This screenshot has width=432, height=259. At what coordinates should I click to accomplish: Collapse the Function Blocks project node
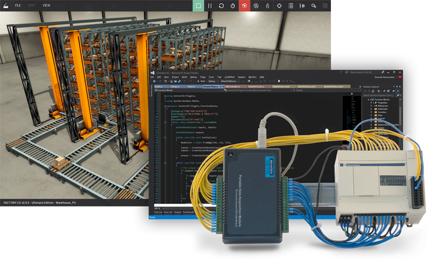point(368,100)
